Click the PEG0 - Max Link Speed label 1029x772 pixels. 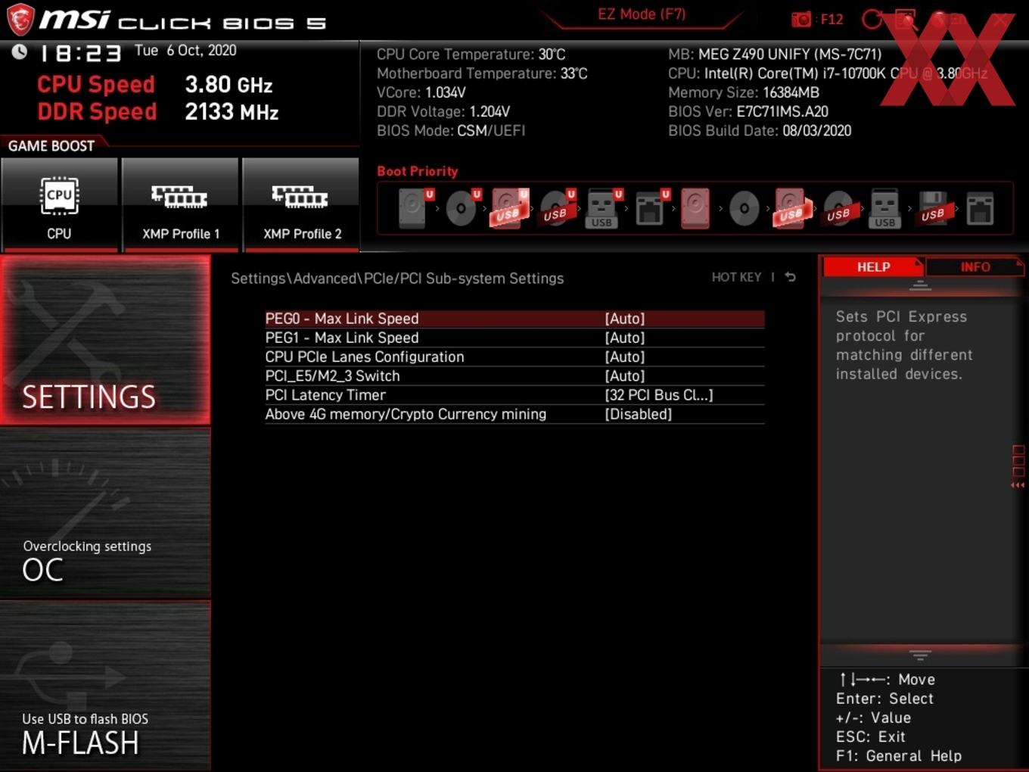342,319
